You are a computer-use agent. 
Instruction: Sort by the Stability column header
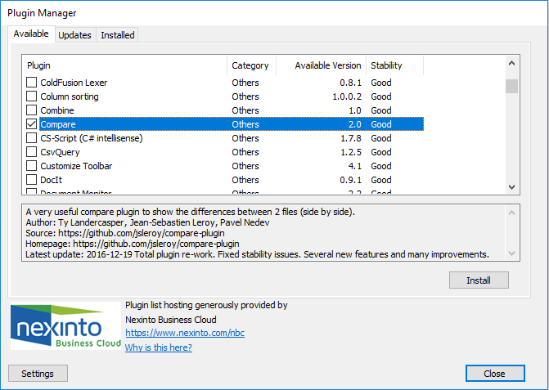[394, 65]
